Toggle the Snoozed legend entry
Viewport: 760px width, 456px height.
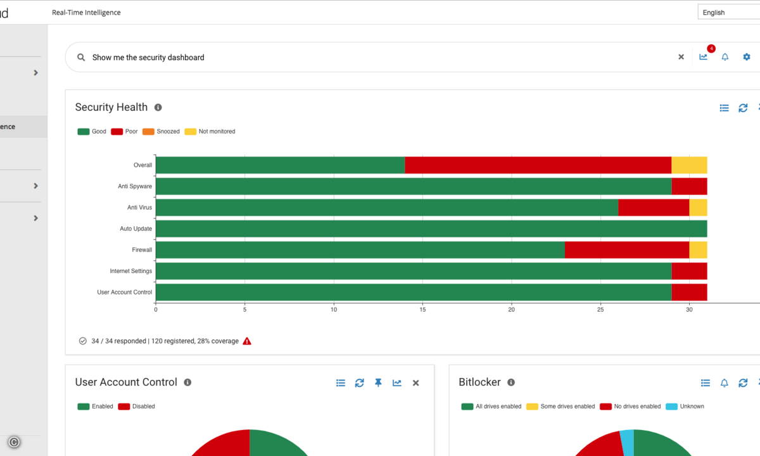tap(161, 132)
